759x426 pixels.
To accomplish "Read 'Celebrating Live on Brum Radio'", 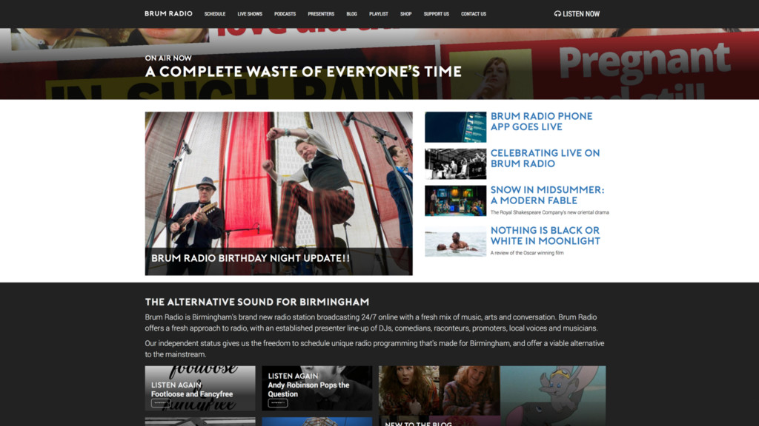I will point(545,158).
